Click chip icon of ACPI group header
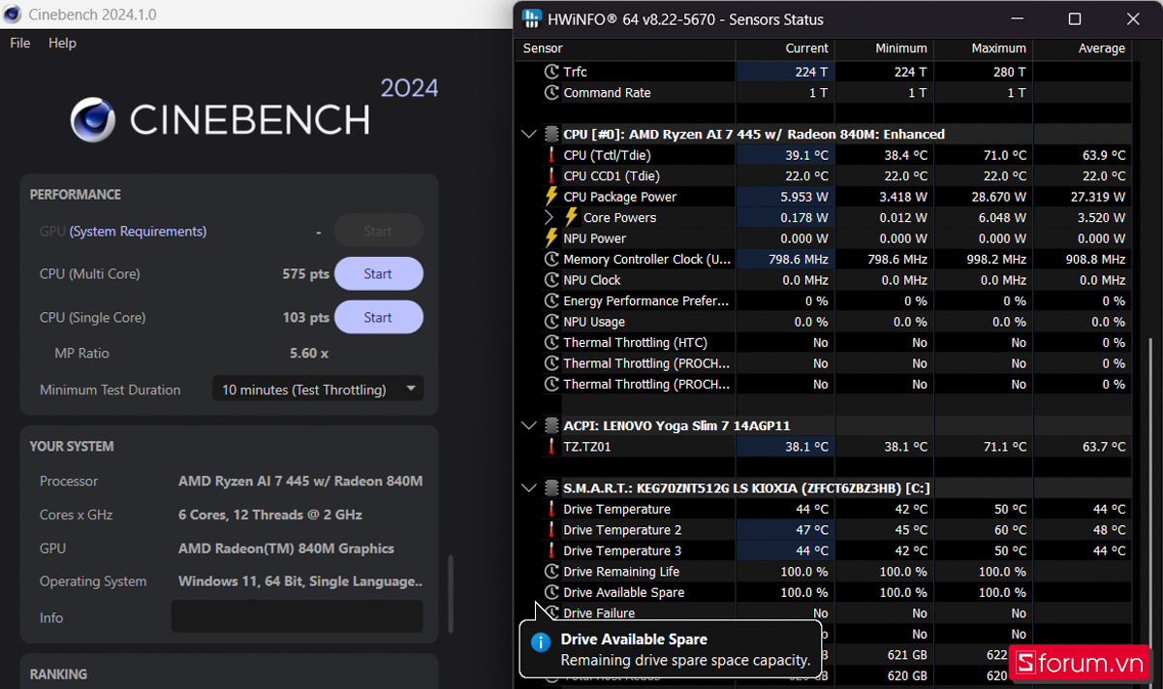The height and width of the screenshot is (689, 1163). coord(551,425)
